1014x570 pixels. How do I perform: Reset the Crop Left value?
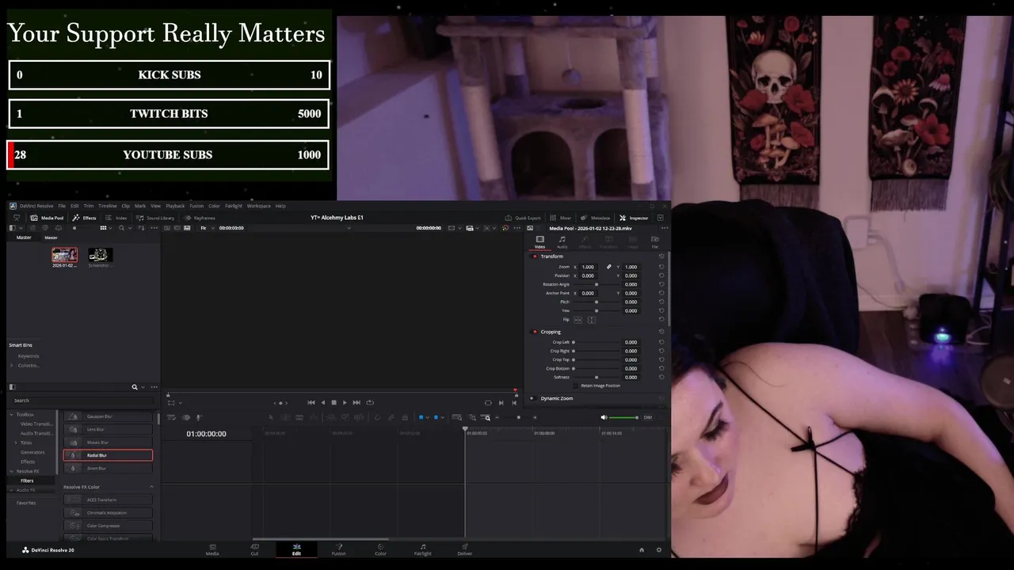point(661,342)
